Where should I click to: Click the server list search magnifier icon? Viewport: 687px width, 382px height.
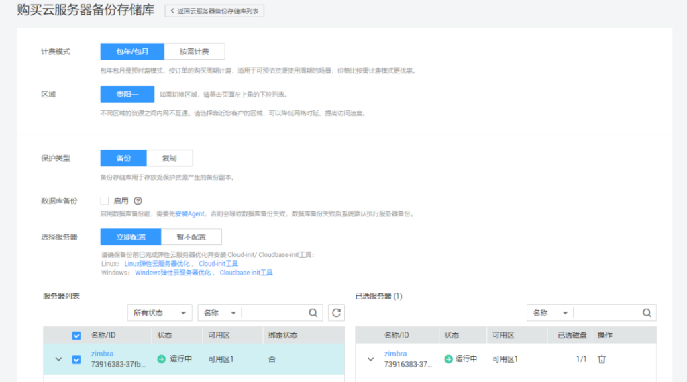[313, 313]
